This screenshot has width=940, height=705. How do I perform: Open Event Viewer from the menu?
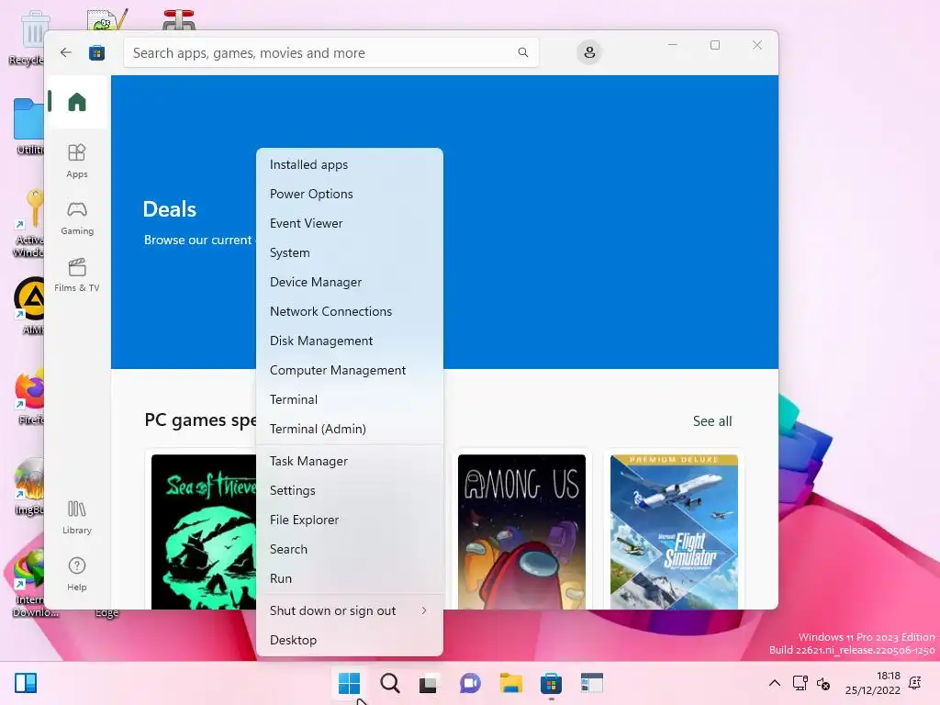click(x=350, y=223)
